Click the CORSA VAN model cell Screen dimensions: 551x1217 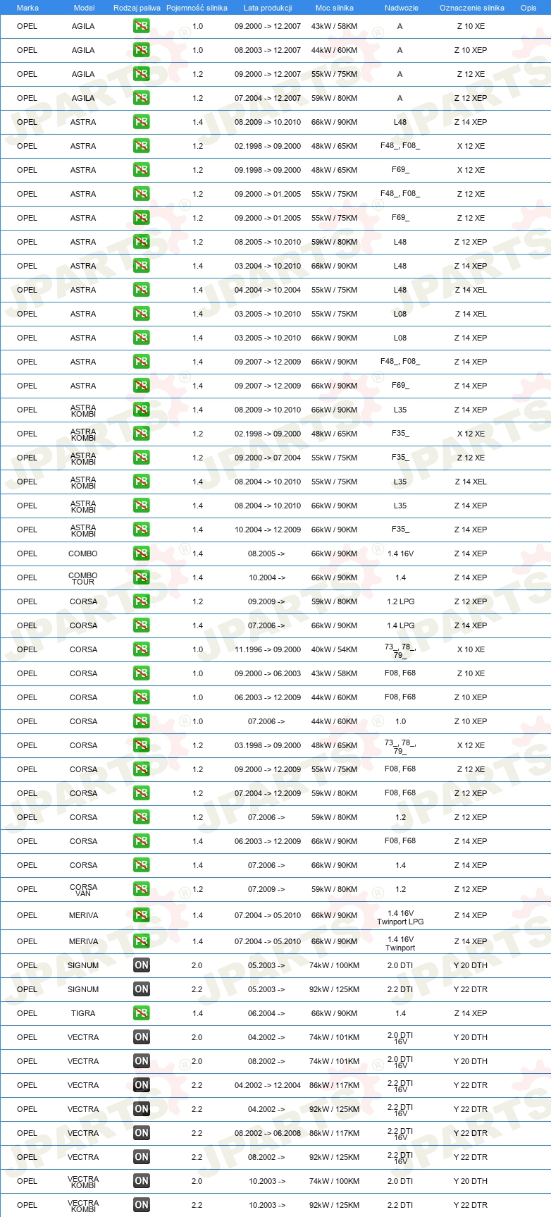click(83, 890)
